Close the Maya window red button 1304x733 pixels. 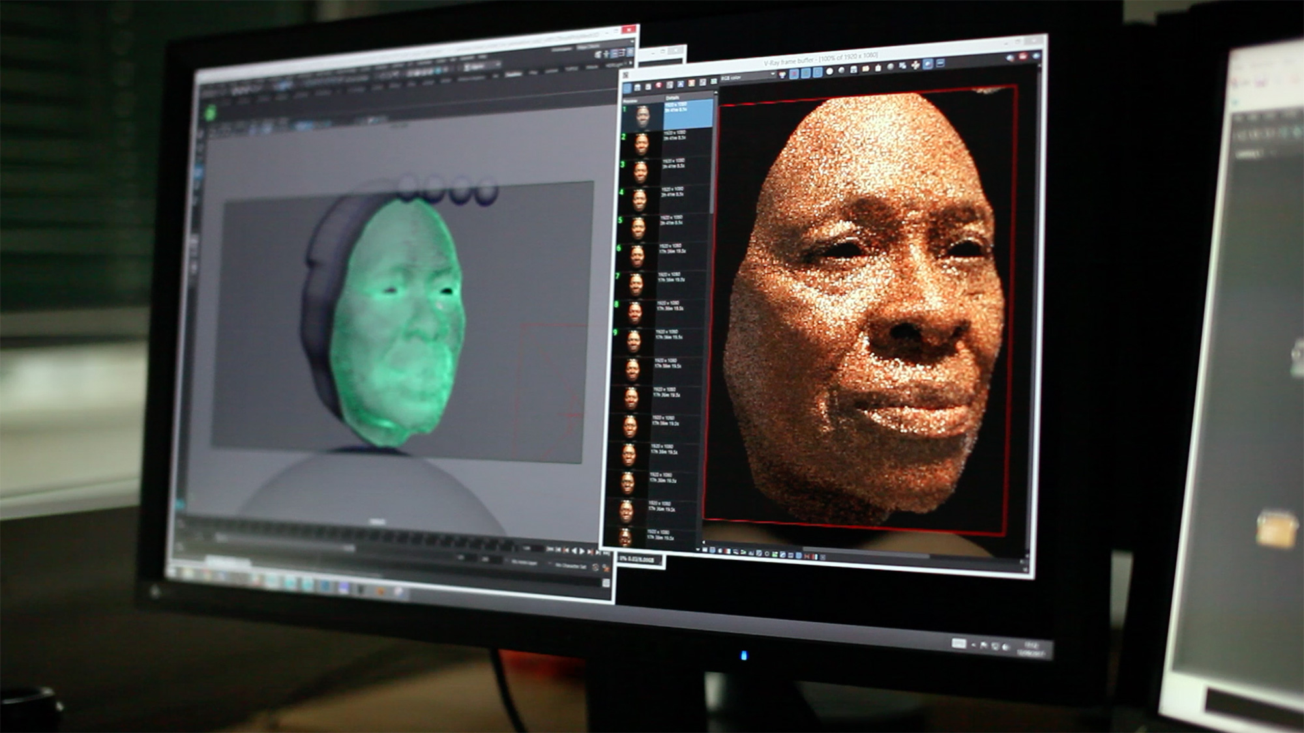(x=629, y=30)
